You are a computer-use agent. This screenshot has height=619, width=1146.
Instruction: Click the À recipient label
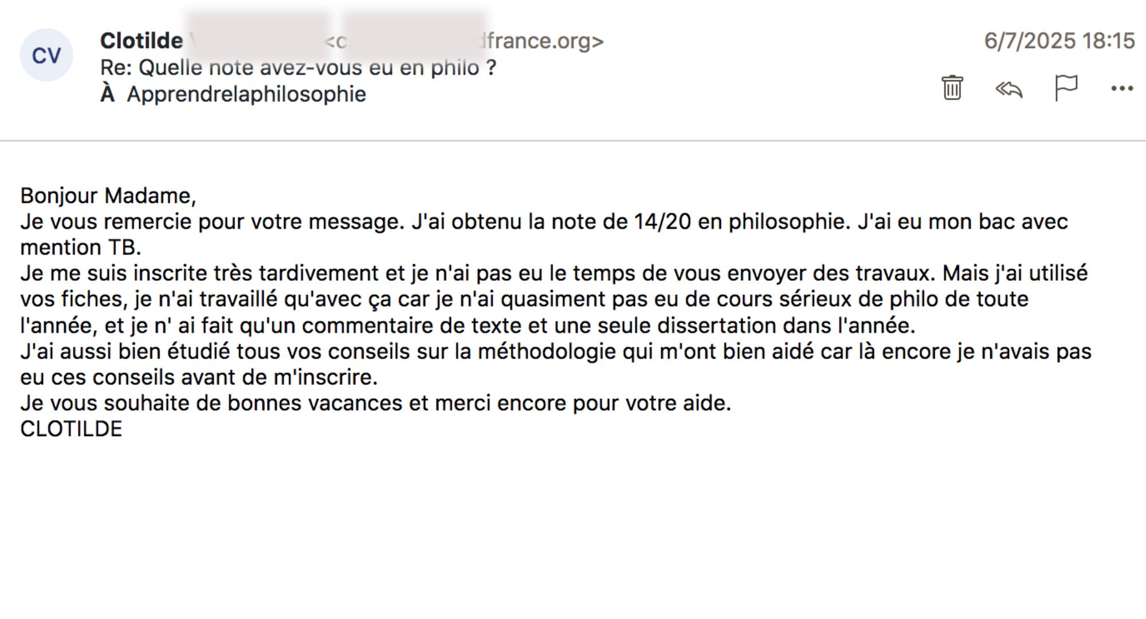point(108,94)
